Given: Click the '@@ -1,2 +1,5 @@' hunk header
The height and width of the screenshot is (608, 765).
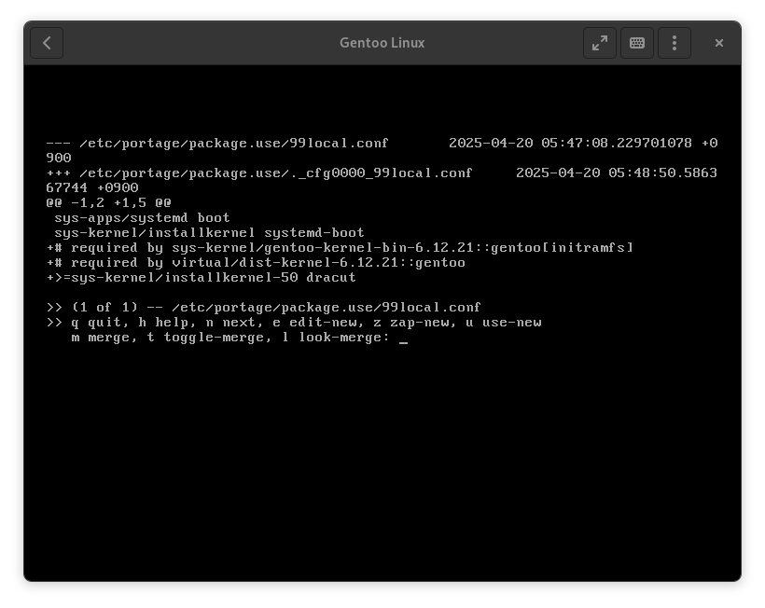Looking at the screenshot, I should [x=108, y=203].
